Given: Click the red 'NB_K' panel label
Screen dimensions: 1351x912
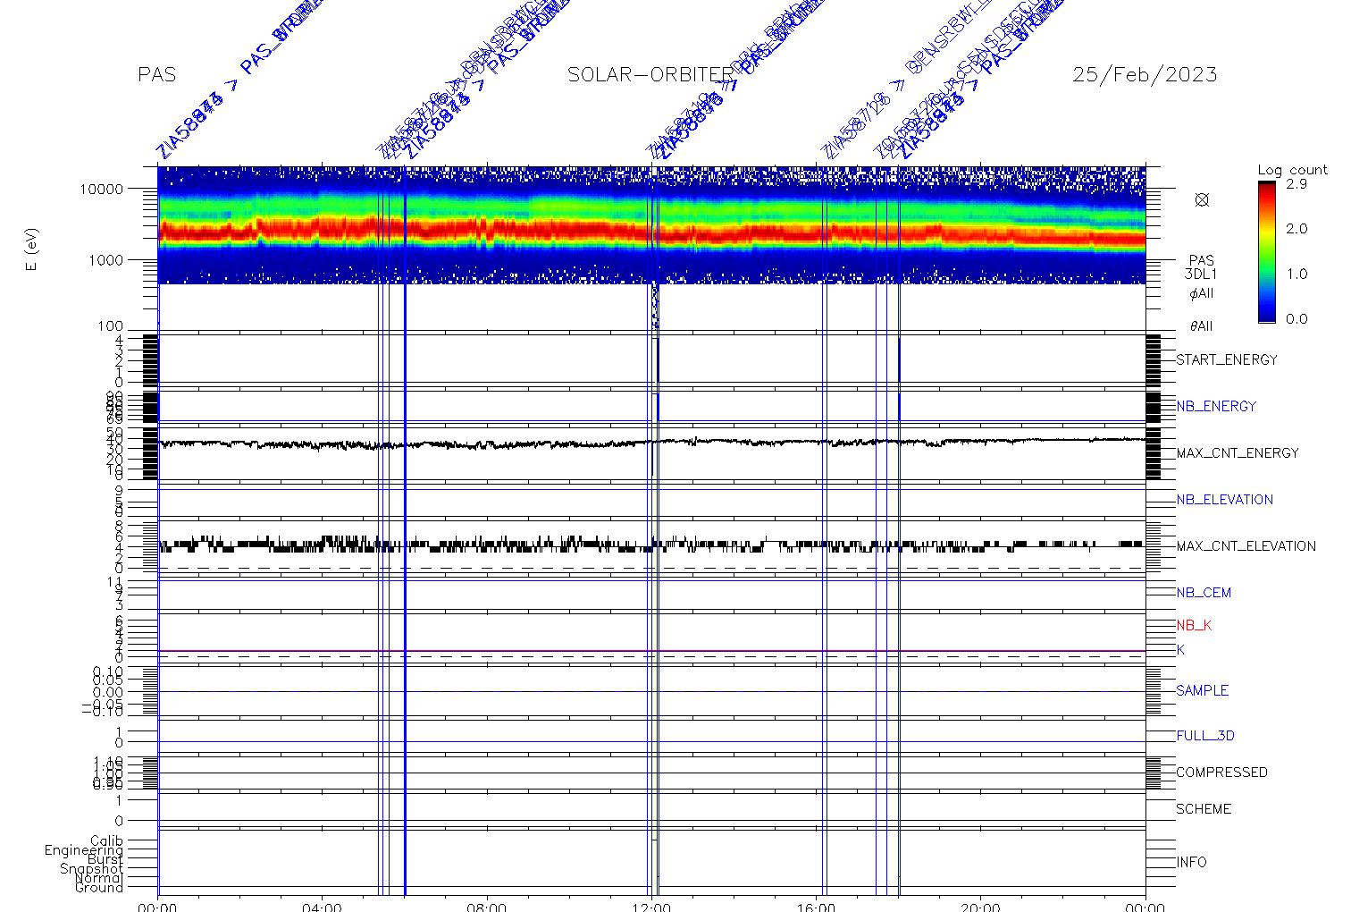Looking at the screenshot, I should (x=1194, y=626).
